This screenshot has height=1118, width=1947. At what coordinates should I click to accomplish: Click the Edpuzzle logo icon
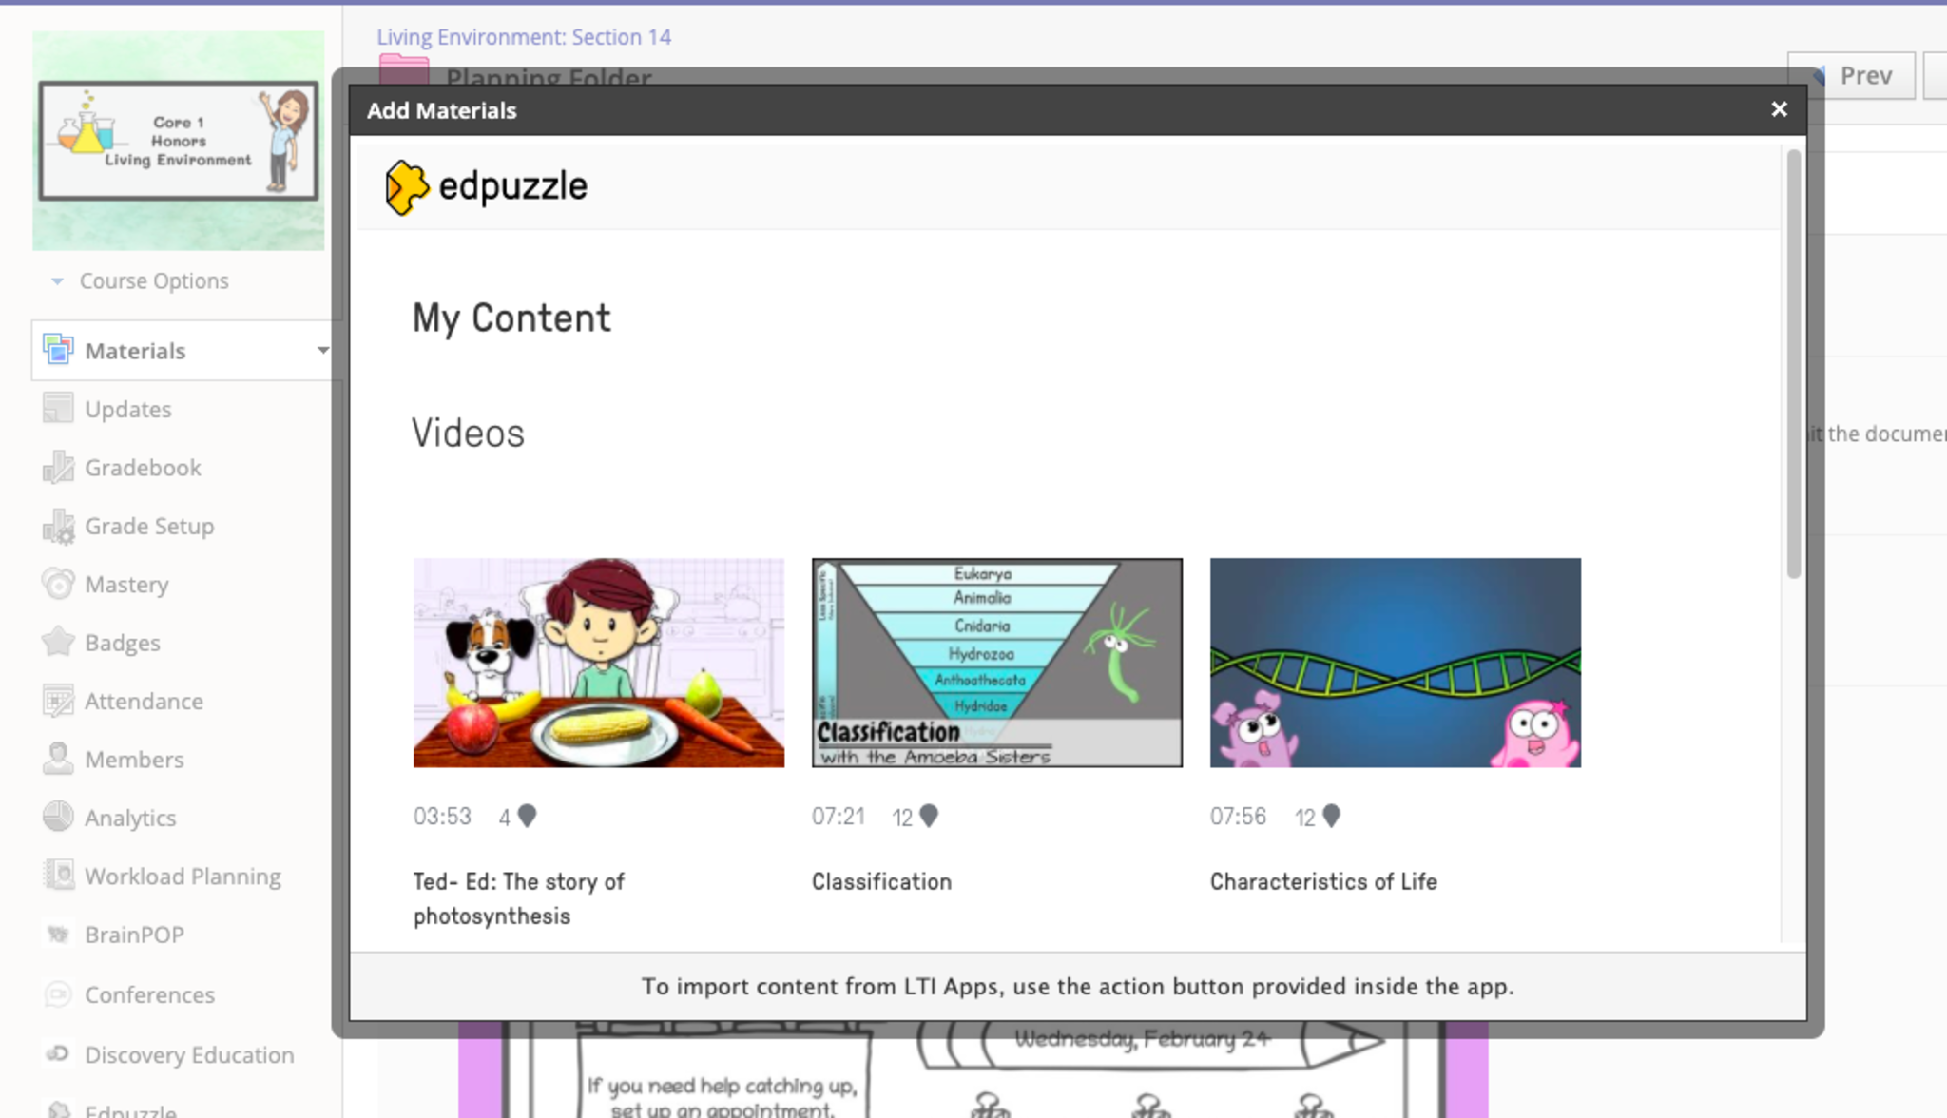(x=406, y=187)
